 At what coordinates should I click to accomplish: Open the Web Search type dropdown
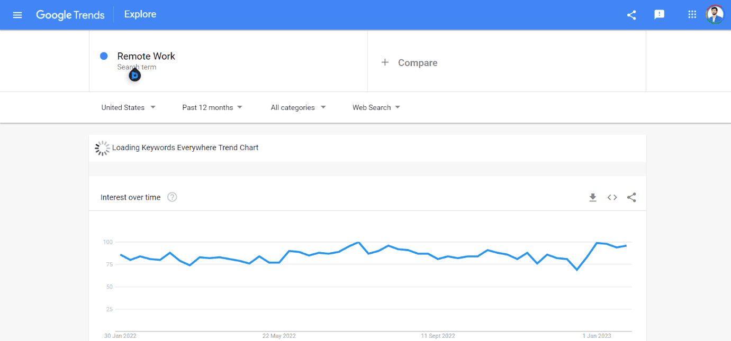[376, 107]
